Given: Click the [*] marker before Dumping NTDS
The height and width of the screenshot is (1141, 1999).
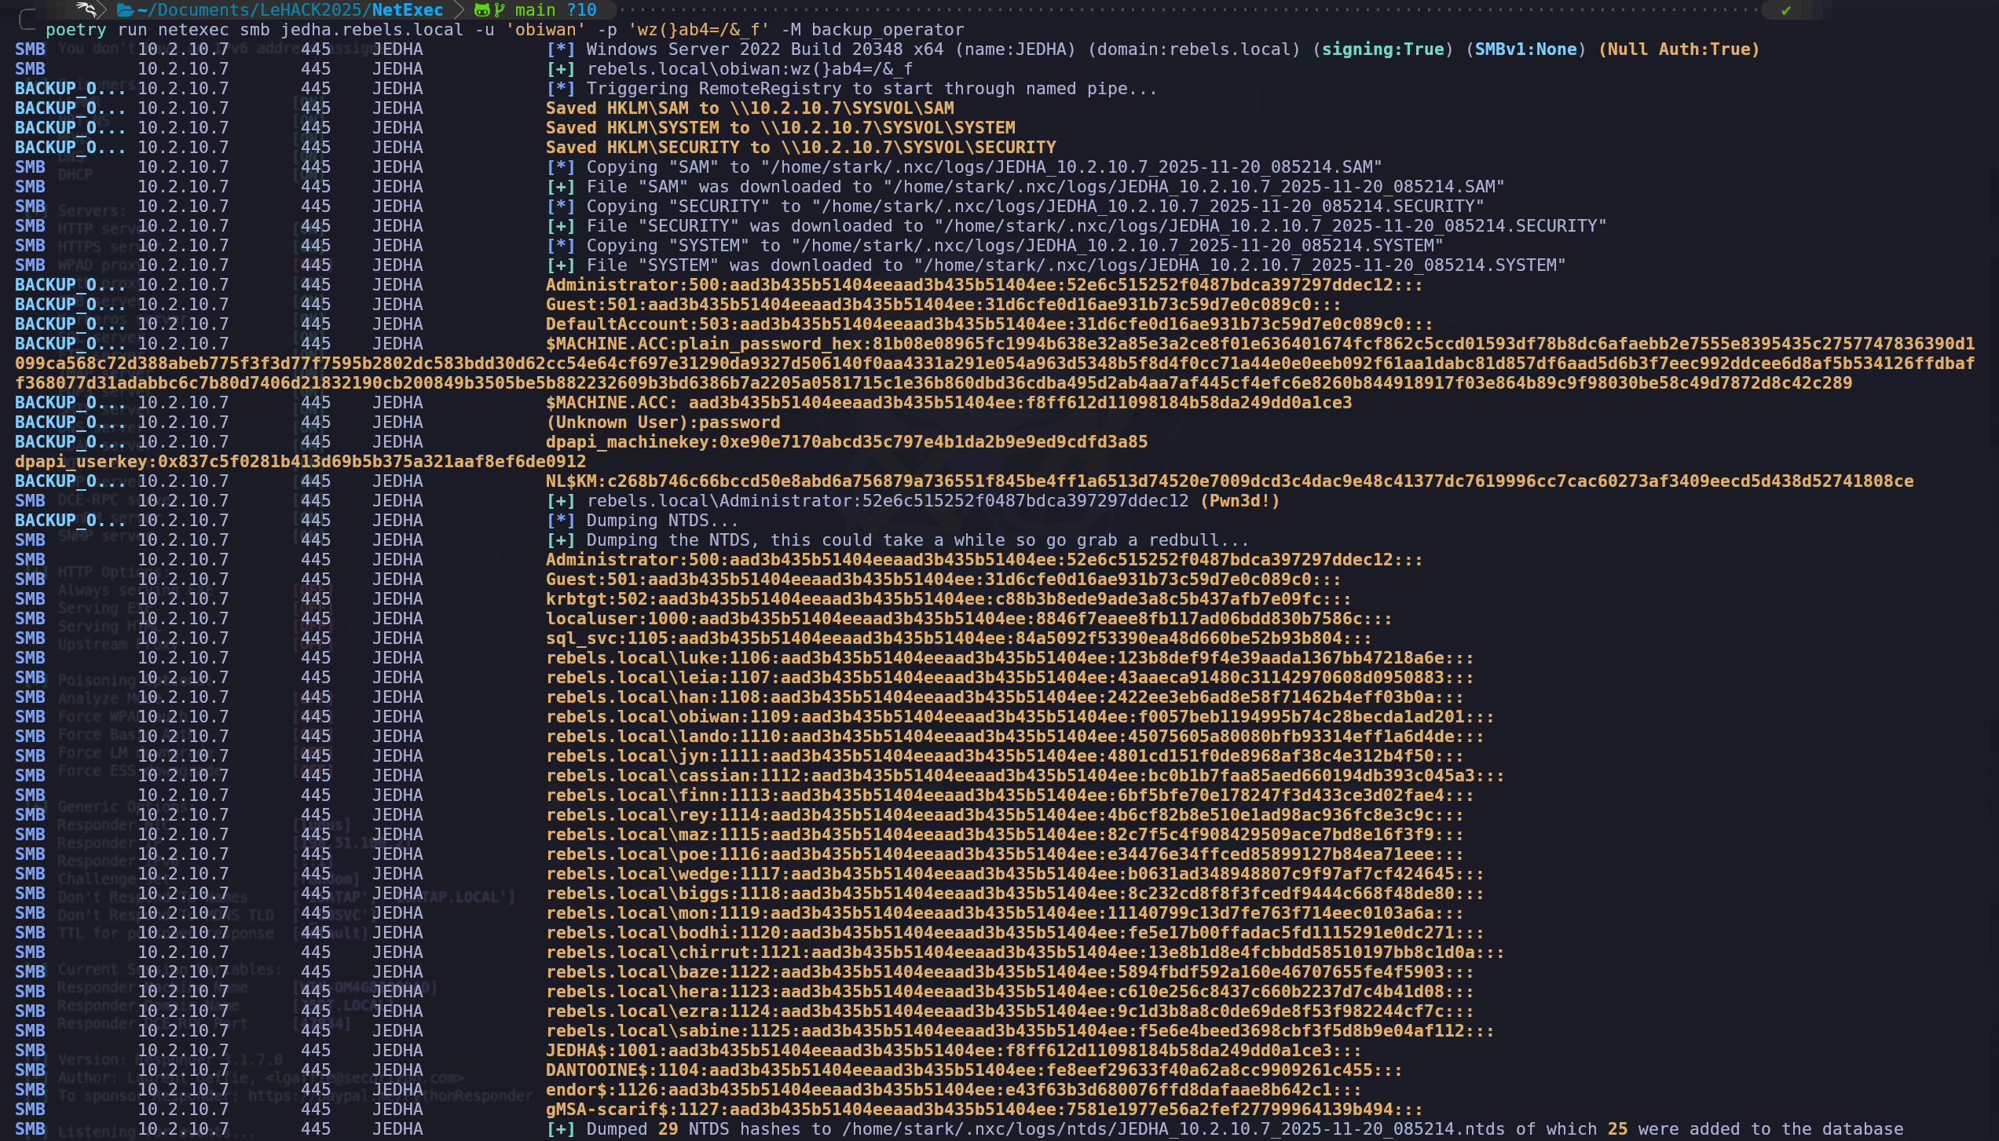Looking at the screenshot, I should click(x=561, y=521).
